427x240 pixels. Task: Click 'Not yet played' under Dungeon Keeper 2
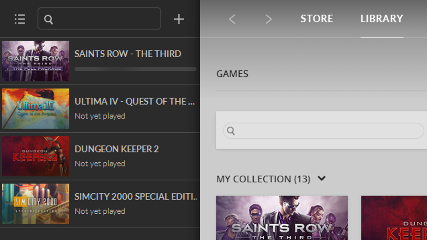pyautogui.click(x=100, y=164)
